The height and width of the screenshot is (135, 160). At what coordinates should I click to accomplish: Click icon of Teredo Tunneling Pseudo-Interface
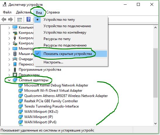pyautogui.click(x=20, y=106)
